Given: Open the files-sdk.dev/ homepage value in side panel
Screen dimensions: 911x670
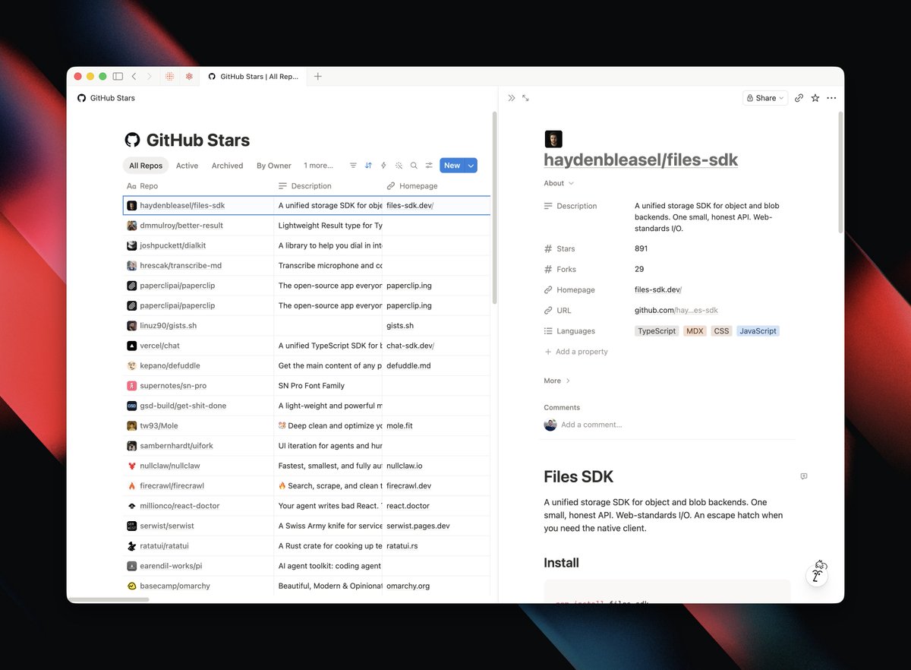Looking at the screenshot, I should pyautogui.click(x=658, y=289).
